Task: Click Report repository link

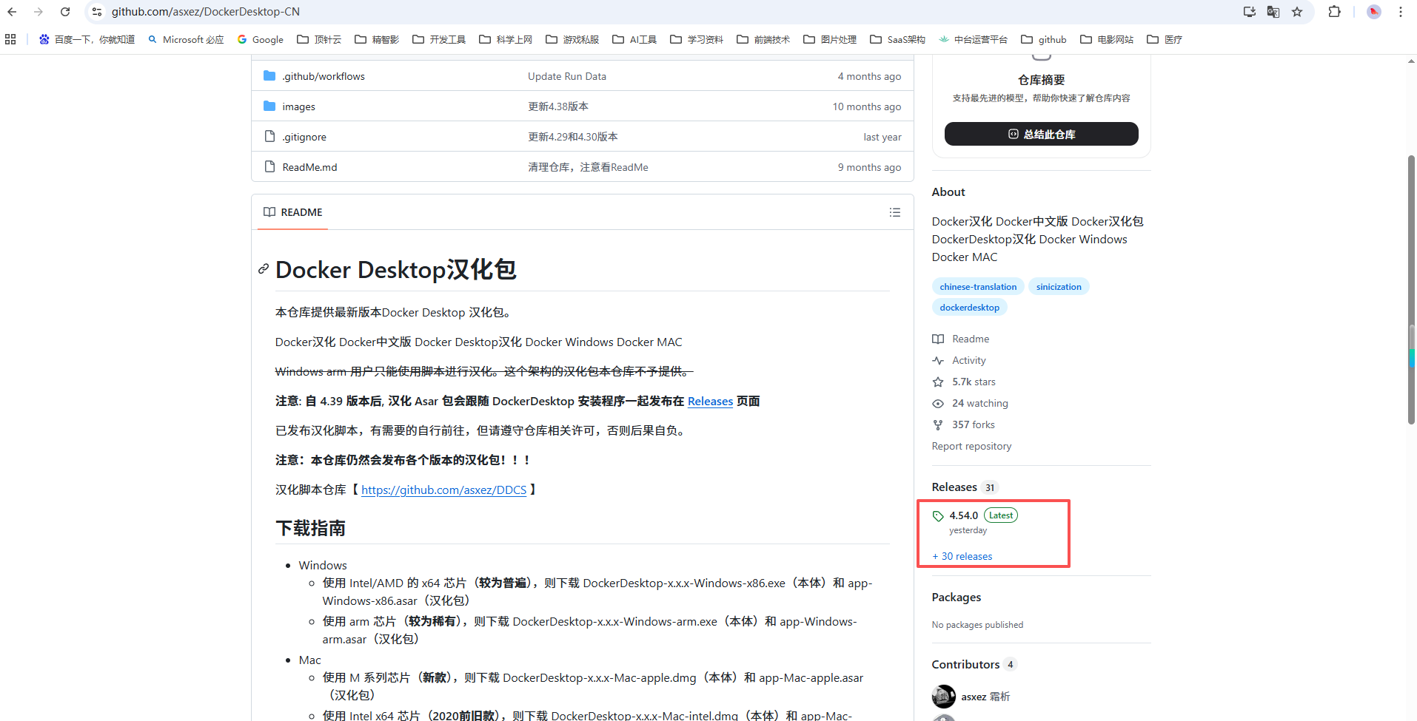Action: point(971,446)
